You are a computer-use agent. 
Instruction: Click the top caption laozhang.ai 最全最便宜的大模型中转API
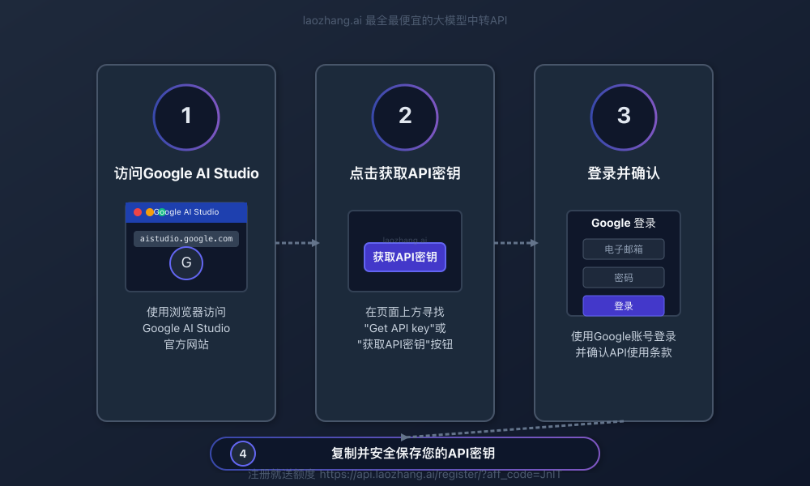click(x=405, y=21)
